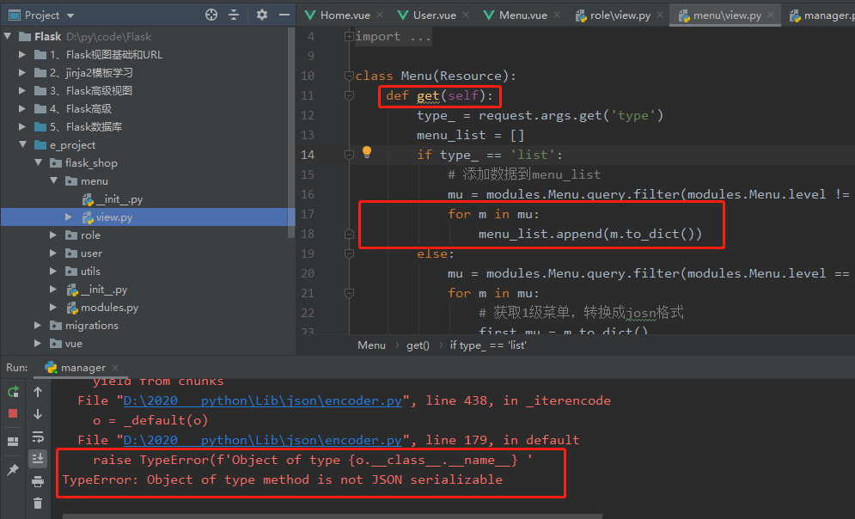Switch to User.vue tab
This screenshot has width=855, height=519.
click(x=434, y=15)
